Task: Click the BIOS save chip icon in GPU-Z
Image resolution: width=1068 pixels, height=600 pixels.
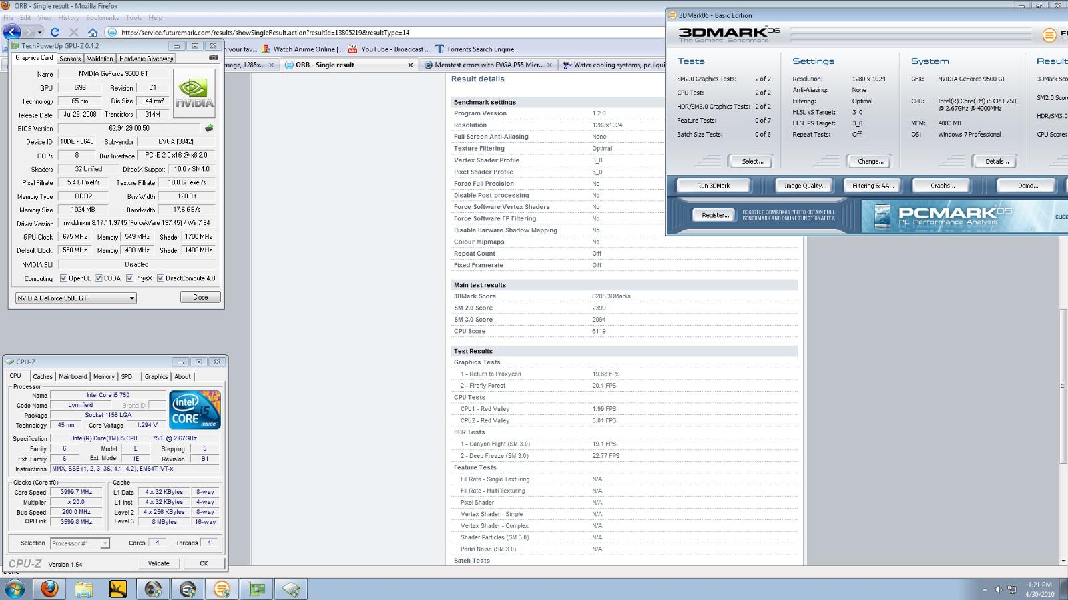Action: pos(209,128)
